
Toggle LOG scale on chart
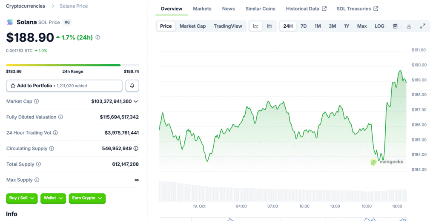coord(379,26)
